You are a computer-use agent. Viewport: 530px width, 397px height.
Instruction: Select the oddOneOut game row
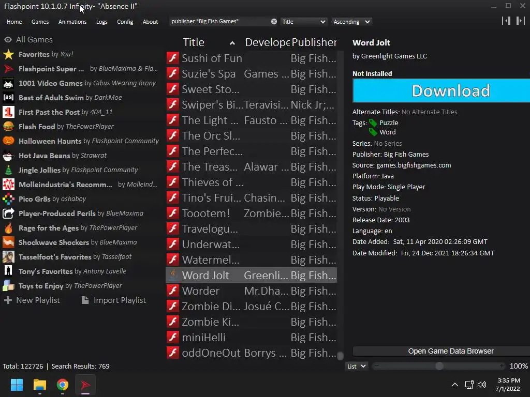coord(252,353)
